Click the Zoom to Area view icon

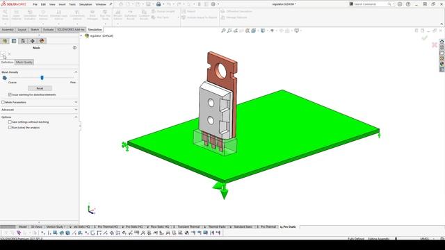pyautogui.click(x=229, y=31)
